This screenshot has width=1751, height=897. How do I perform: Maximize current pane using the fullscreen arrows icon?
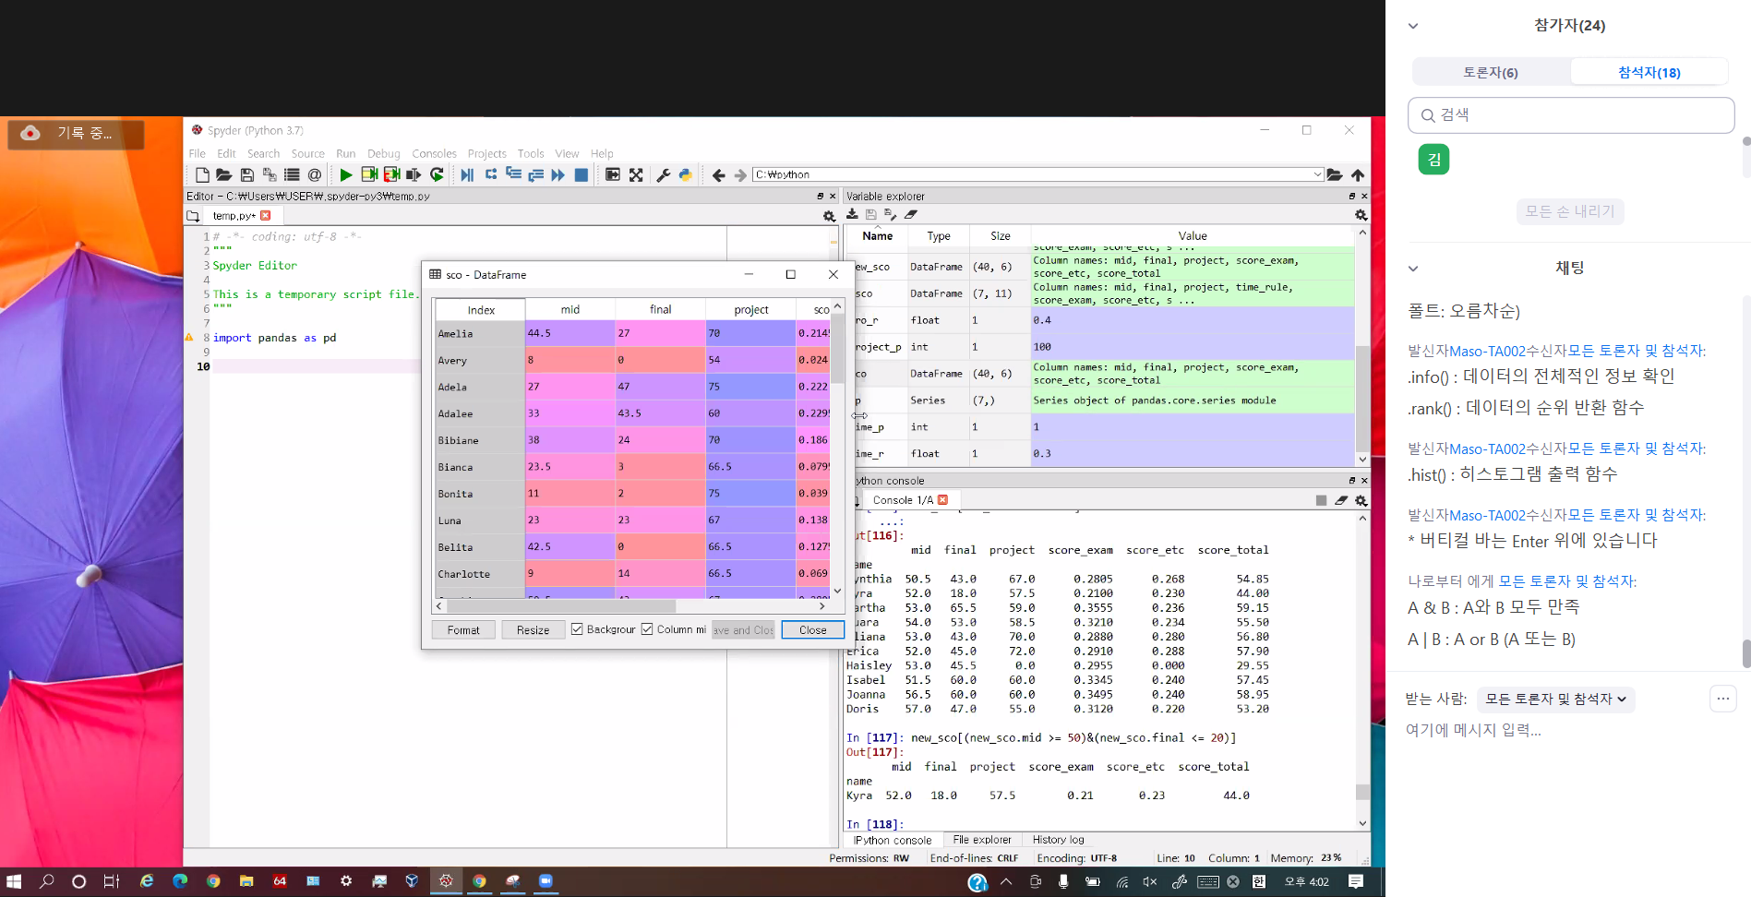point(636,175)
